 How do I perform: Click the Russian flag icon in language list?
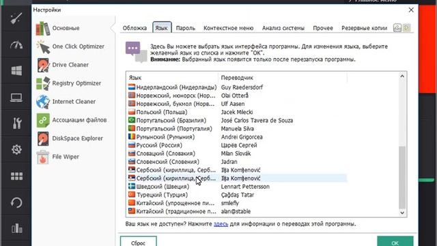(x=132, y=145)
